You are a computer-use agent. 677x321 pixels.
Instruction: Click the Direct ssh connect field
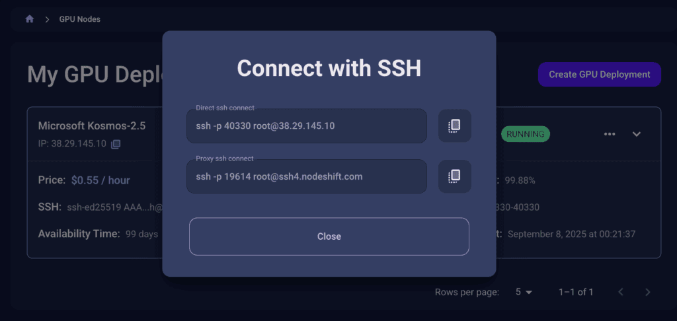pyautogui.click(x=307, y=126)
